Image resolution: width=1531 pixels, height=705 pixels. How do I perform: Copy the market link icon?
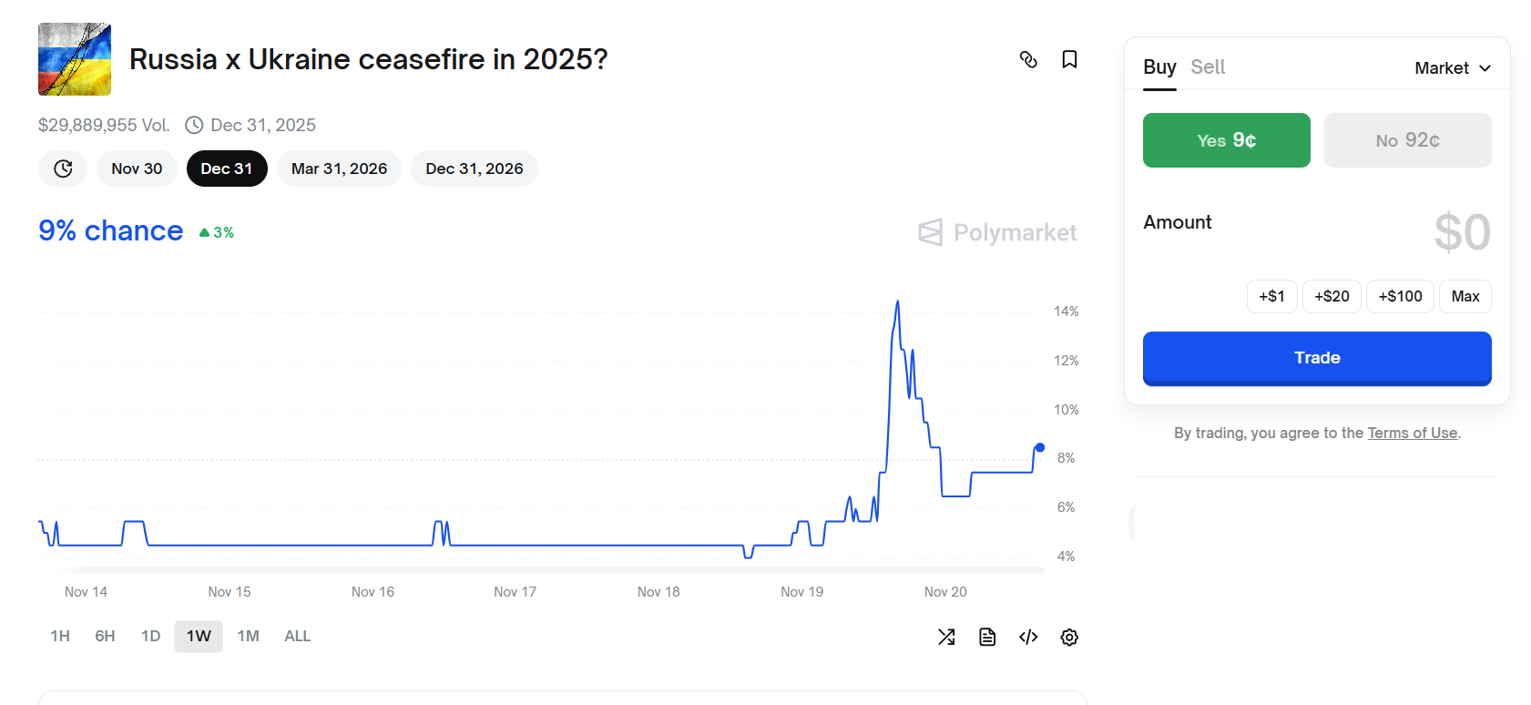1028,60
